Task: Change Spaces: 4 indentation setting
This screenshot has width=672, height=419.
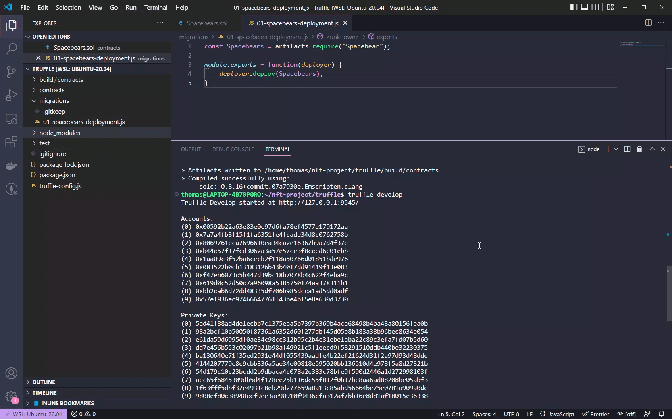Action: pyautogui.click(x=484, y=414)
